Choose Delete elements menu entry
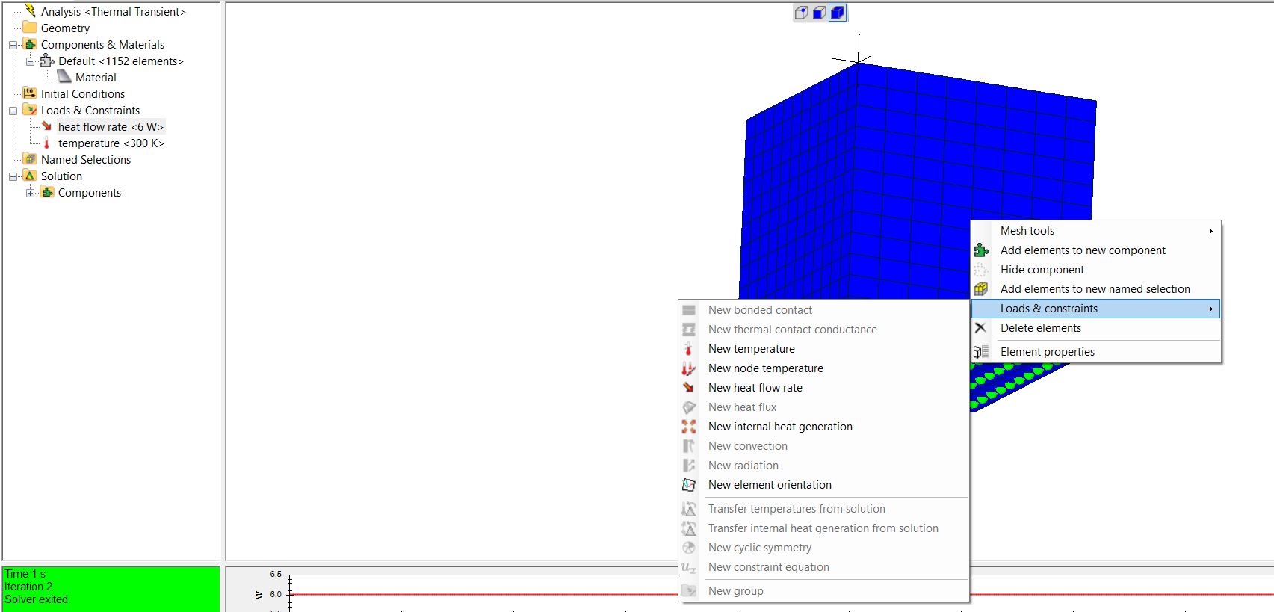Screen dimensions: 1274x612 point(1096,328)
